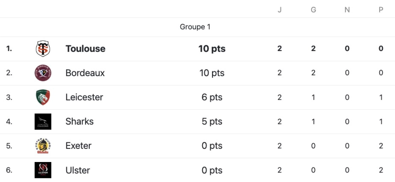Viewport: 395px width, 182px height.
Task: Click Sharks' 5 pts value
Action: (x=212, y=121)
